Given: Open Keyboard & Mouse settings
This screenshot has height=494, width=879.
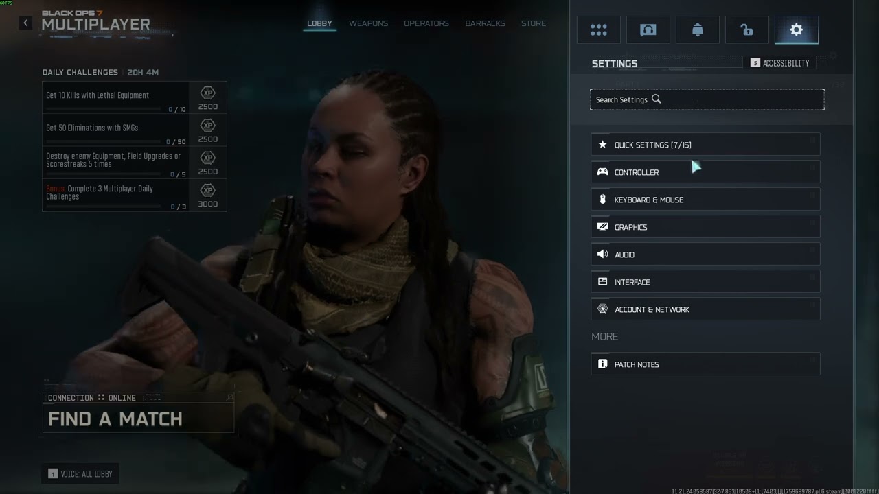Looking at the screenshot, I should pos(705,200).
